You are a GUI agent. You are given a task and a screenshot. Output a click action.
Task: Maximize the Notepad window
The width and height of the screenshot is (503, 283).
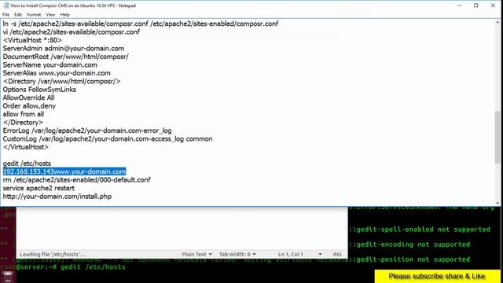pos(476,6)
